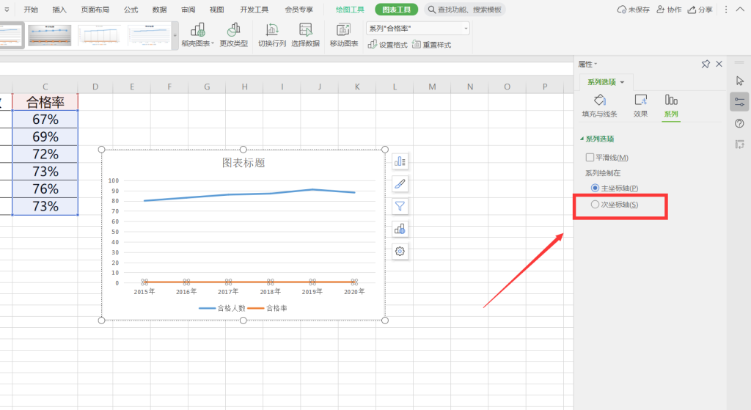
Task: Collapse the ribbon with the up chevron
Action: pos(740,10)
